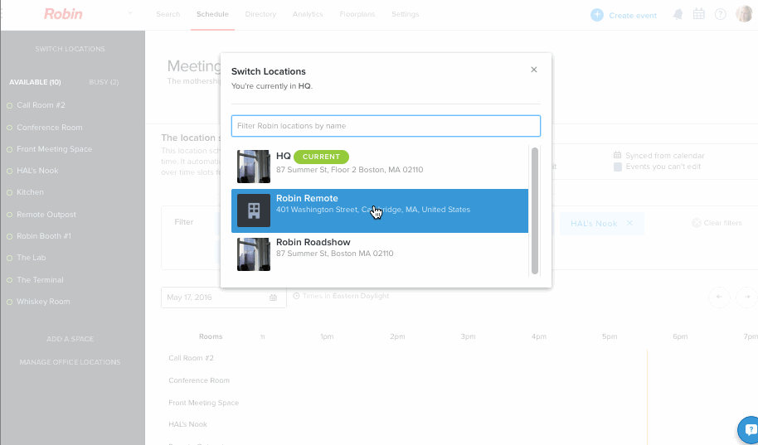Image resolution: width=758 pixels, height=445 pixels.
Task: Click the Robin Roadshow photo thumbnail
Action: click(254, 254)
